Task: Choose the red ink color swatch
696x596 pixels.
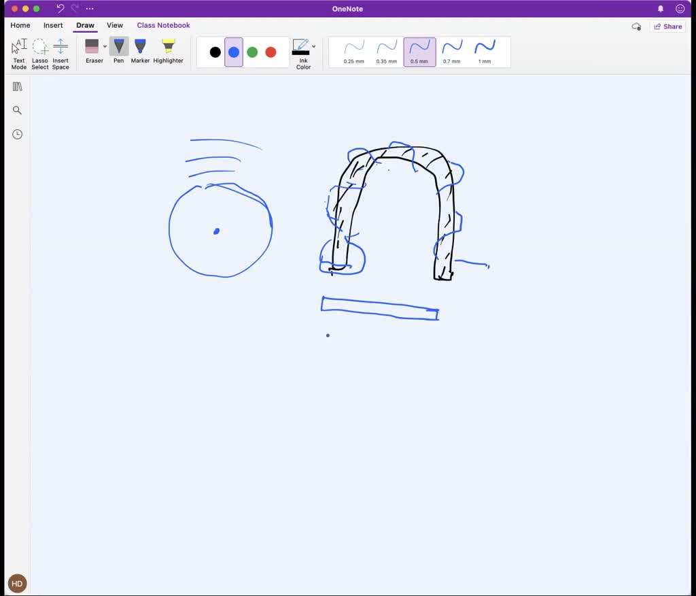Action: pos(271,52)
